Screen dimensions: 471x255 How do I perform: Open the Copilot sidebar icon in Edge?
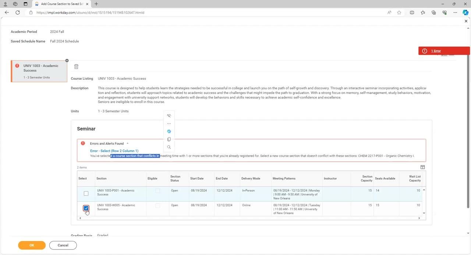coord(465,12)
